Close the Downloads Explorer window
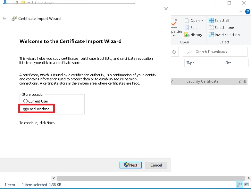The width and height of the screenshot is (251, 189). pyautogui.click(x=244, y=3)
